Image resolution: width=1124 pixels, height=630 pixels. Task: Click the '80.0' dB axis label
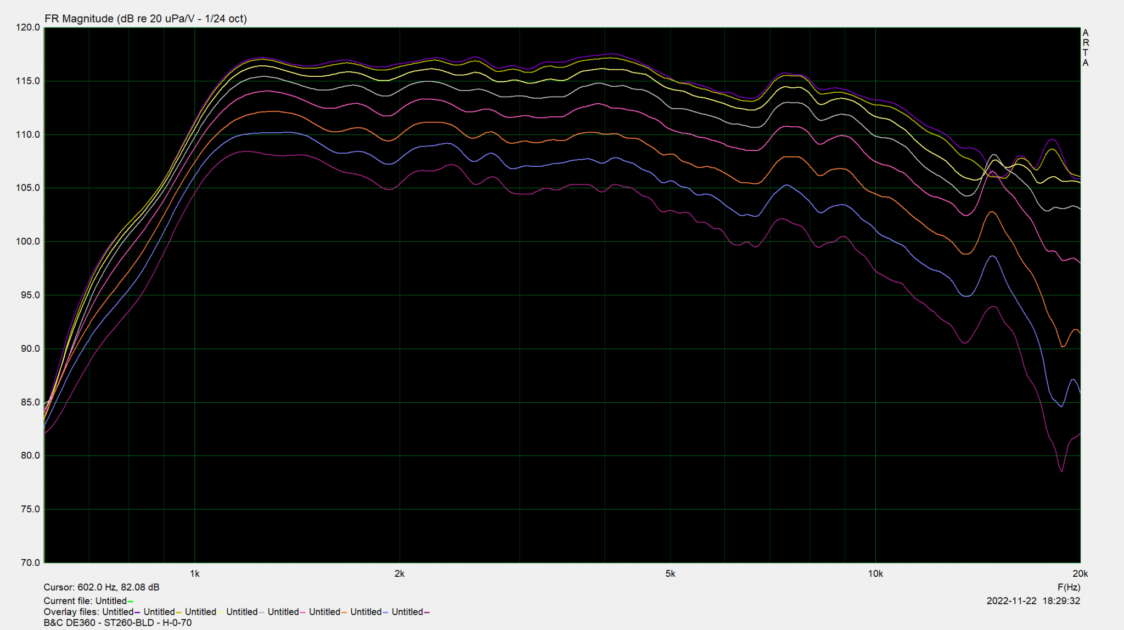[x=31, y=455]
